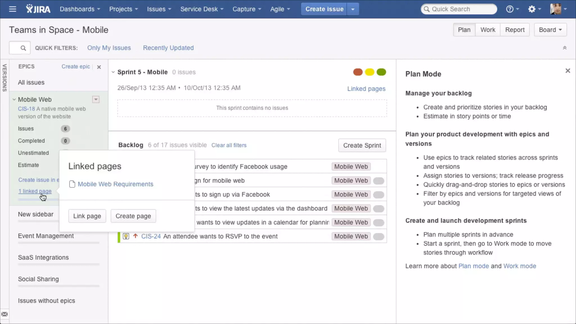
Task: Open the help question mark menu
Action: click(x=510, y=9)
